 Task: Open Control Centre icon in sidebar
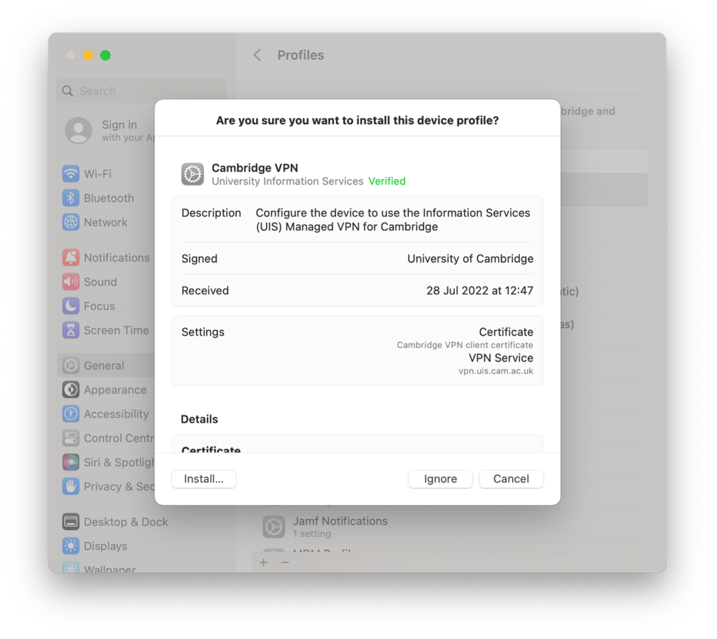pyautogui.click(x=71, y=438)
